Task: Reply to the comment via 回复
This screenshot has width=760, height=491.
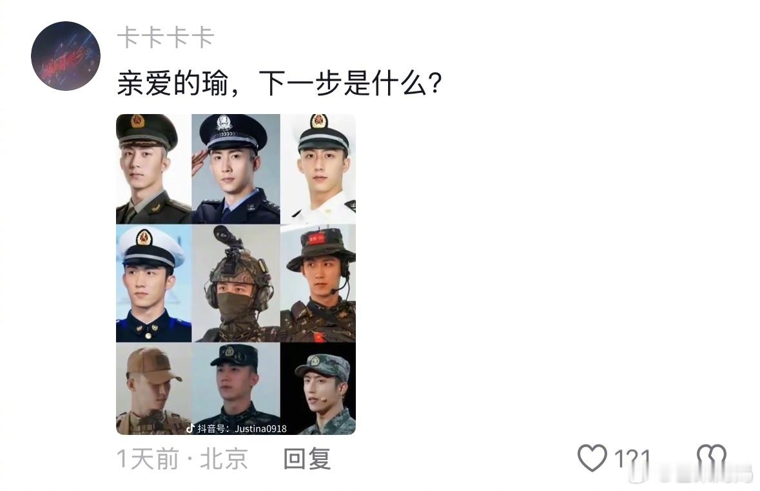Action: coord(307,459)
